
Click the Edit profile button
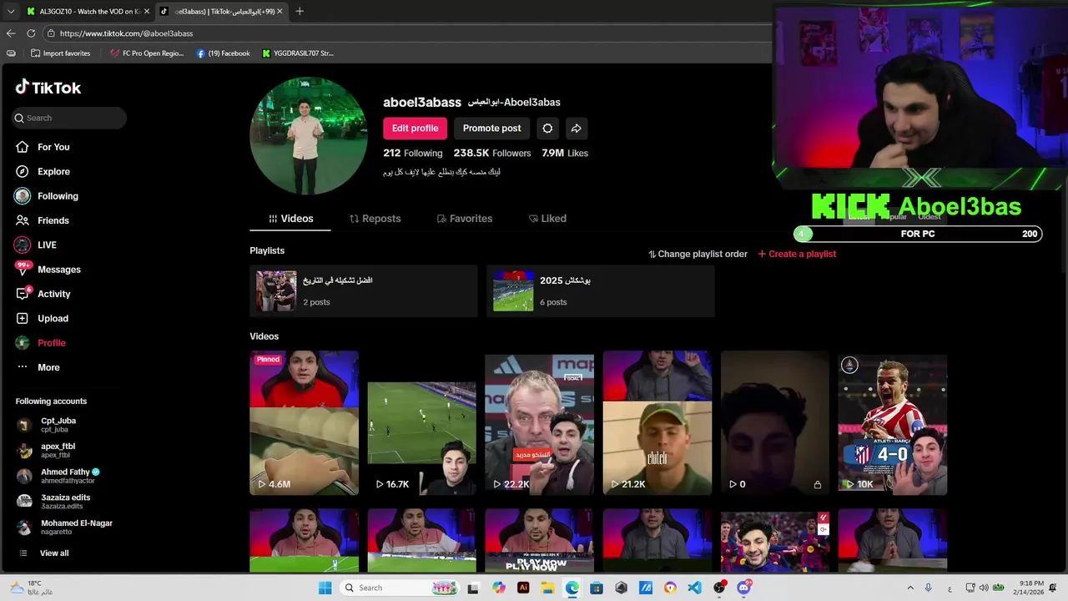pos(415,129)
